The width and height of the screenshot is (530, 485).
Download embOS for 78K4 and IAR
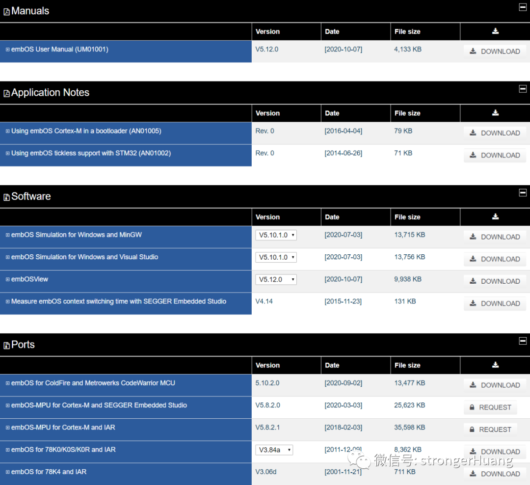coord(495,474)
